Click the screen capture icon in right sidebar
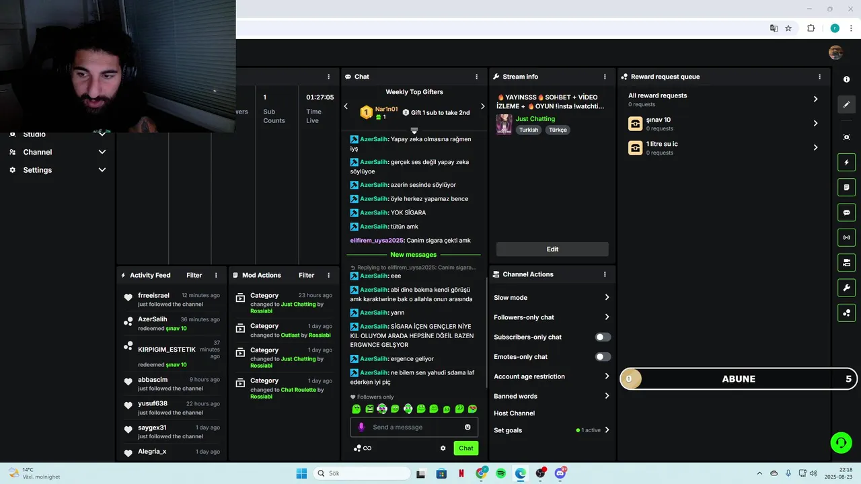 [846, 137]
